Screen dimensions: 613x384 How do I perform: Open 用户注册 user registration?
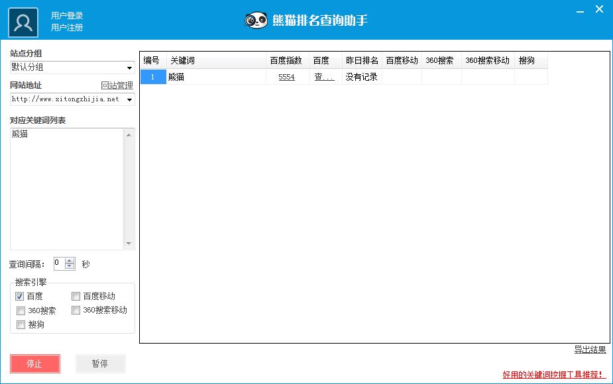(67, 27)
